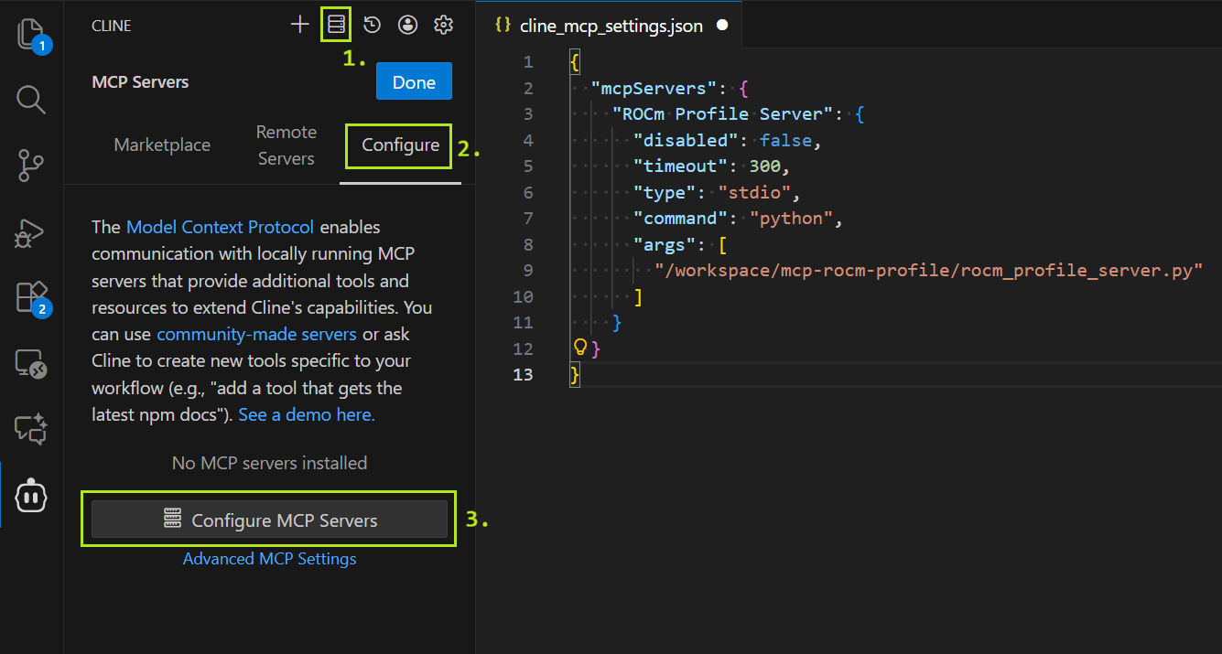
Task: Switch to the Marketplace tab
Action: point(162,145)
